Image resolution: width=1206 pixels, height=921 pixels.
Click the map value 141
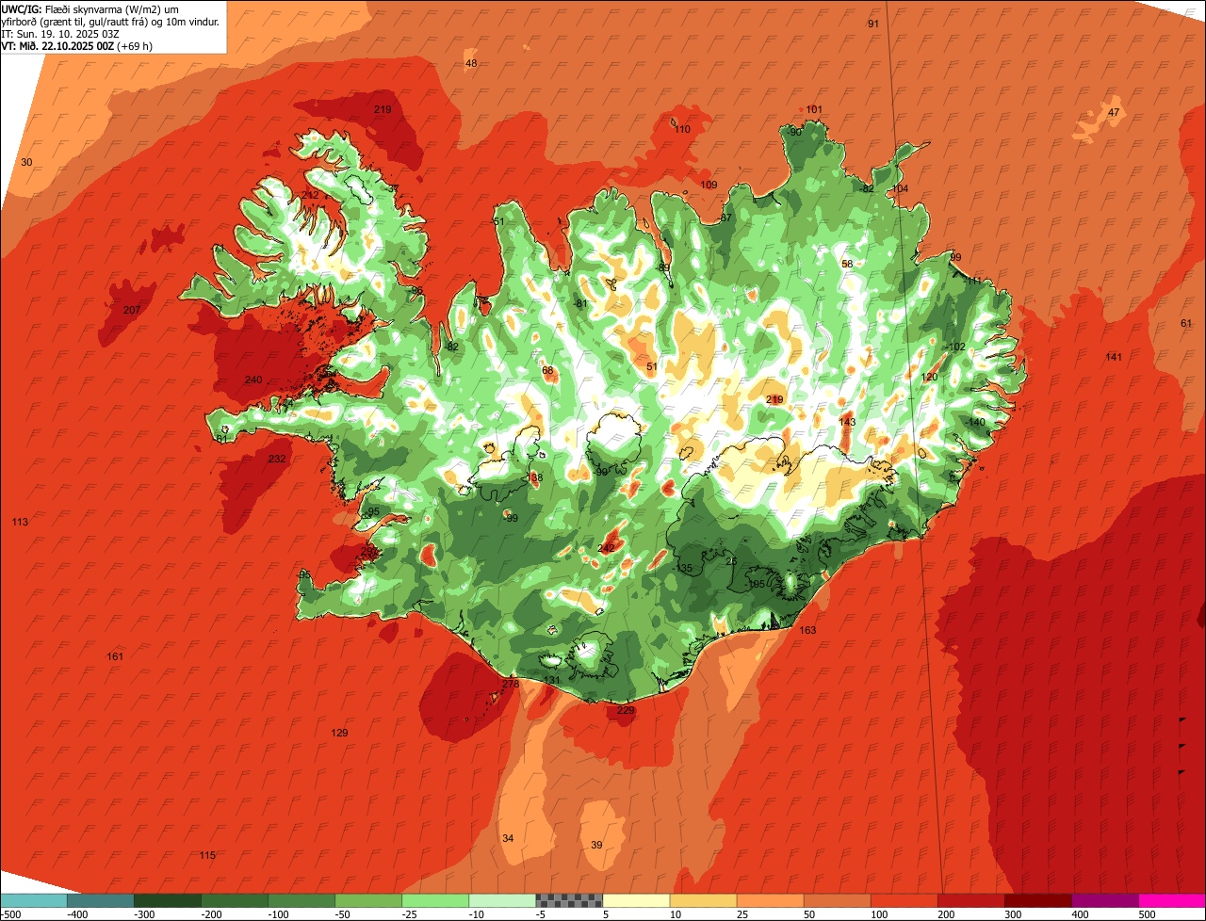point(1114,357)
